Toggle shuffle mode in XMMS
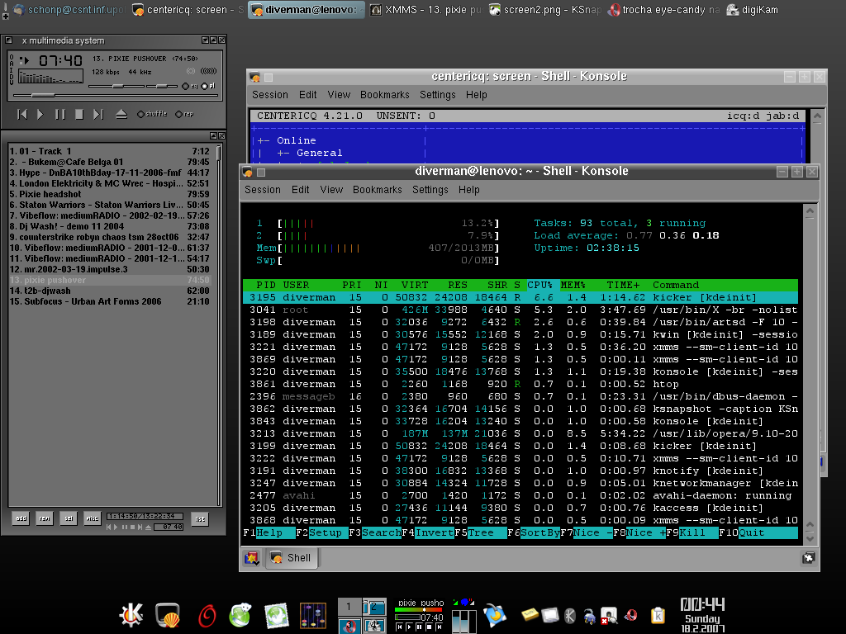The image size is (846, 634). pyautogui.click(x=152, y=114)
